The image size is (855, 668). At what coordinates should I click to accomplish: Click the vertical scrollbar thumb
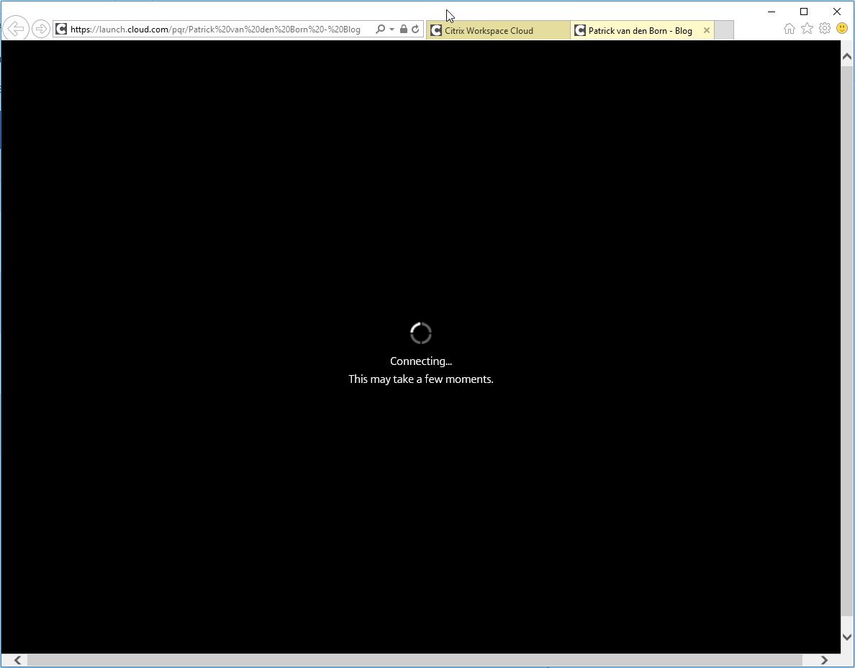coord(847,340)
